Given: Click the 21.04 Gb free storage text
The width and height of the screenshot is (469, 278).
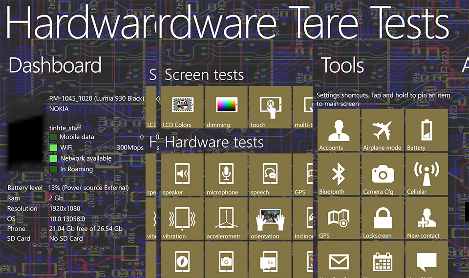Looking at the screenshot, I should pyautogui.click(x=86, y=229).
